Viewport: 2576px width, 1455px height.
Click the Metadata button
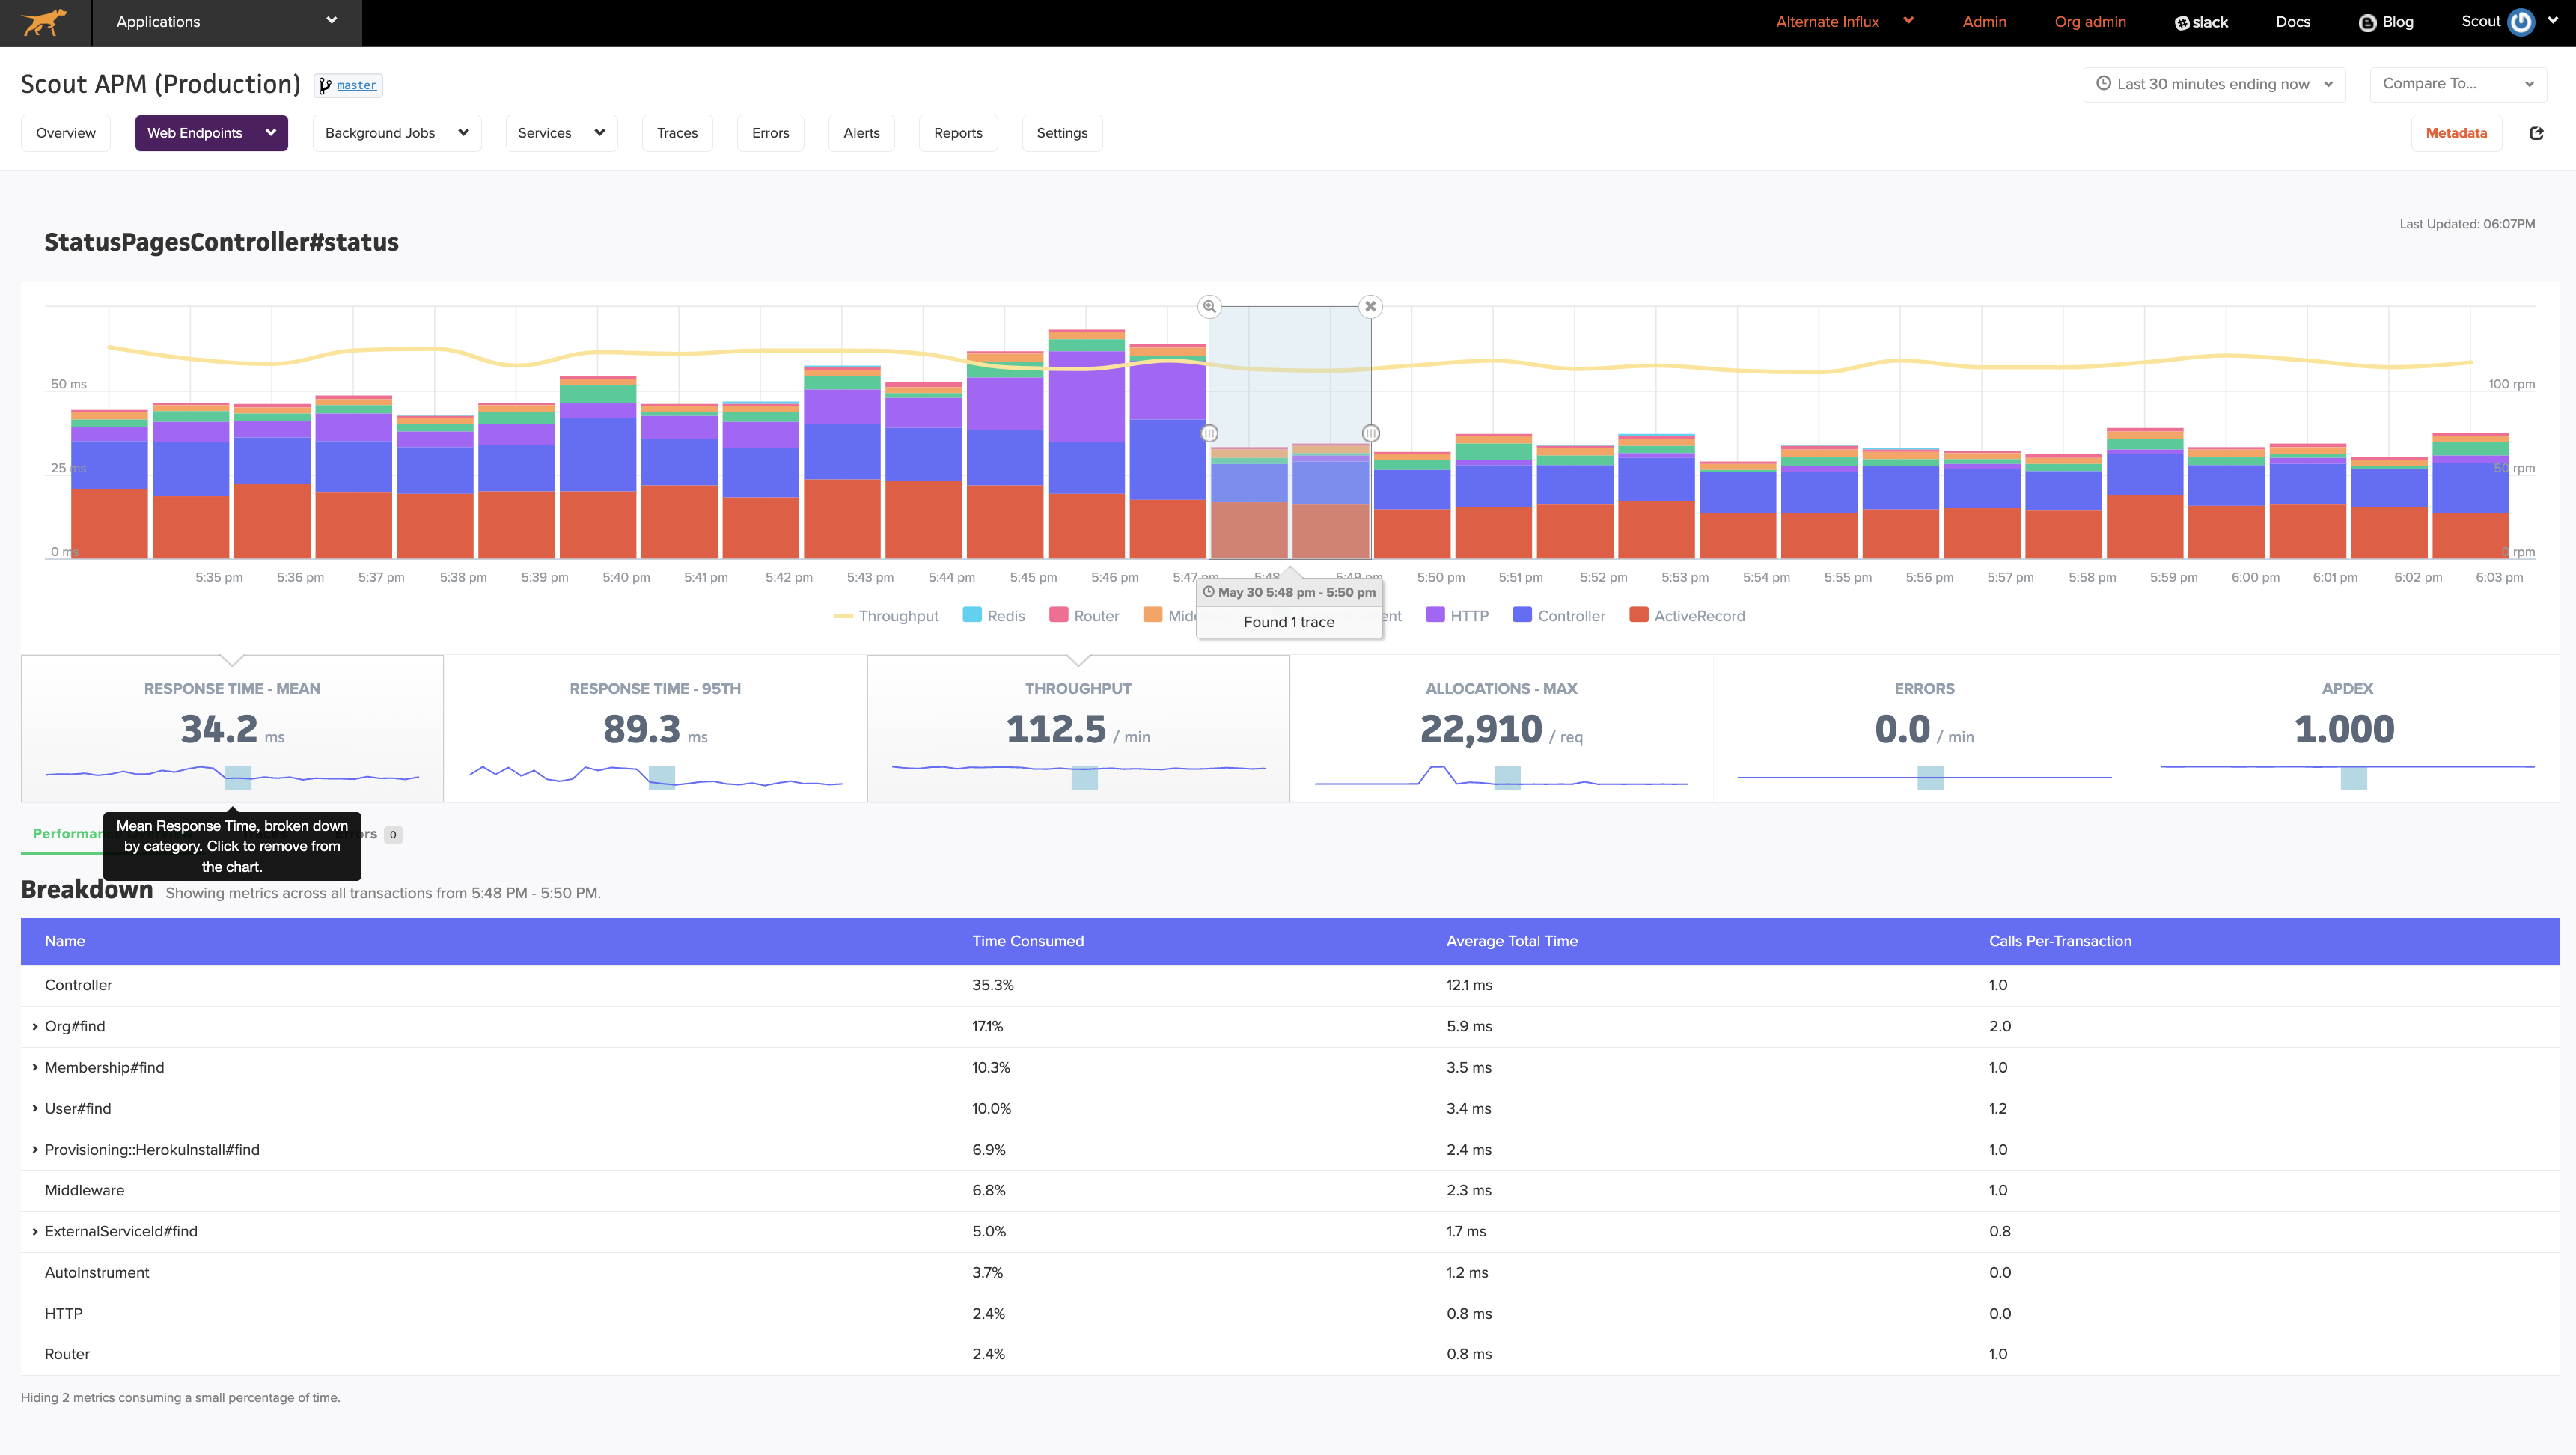coord(2456,133)
